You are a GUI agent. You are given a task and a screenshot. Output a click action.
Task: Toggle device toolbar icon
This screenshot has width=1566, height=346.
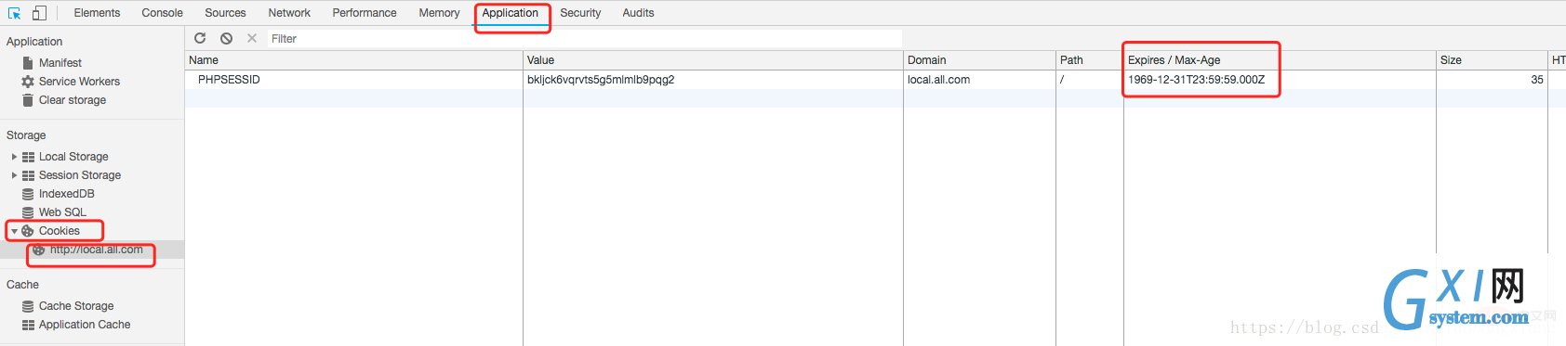coord(39,13)
